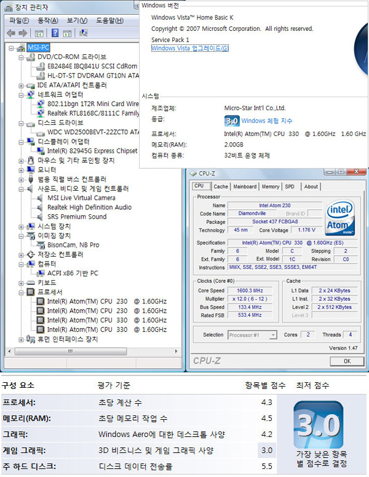Select the WDC WD2500BEVT-22ZCT0 disk drive
The width and height of the screenshot is (369, 477).
(x=93, y=132)
